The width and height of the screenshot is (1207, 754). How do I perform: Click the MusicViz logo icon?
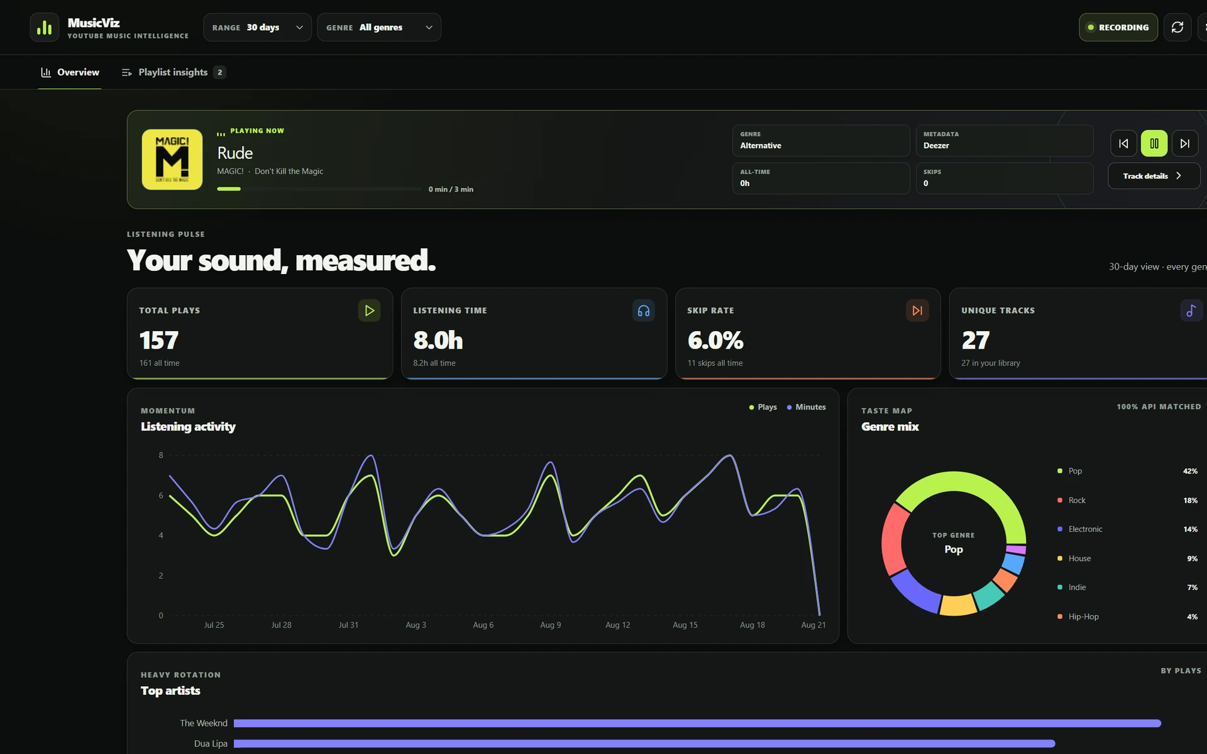click(45, 28)
